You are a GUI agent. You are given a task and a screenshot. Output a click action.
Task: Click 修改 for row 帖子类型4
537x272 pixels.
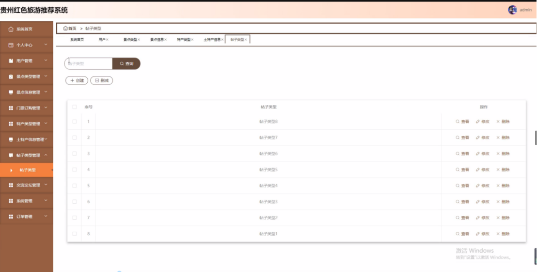(483, 186)
